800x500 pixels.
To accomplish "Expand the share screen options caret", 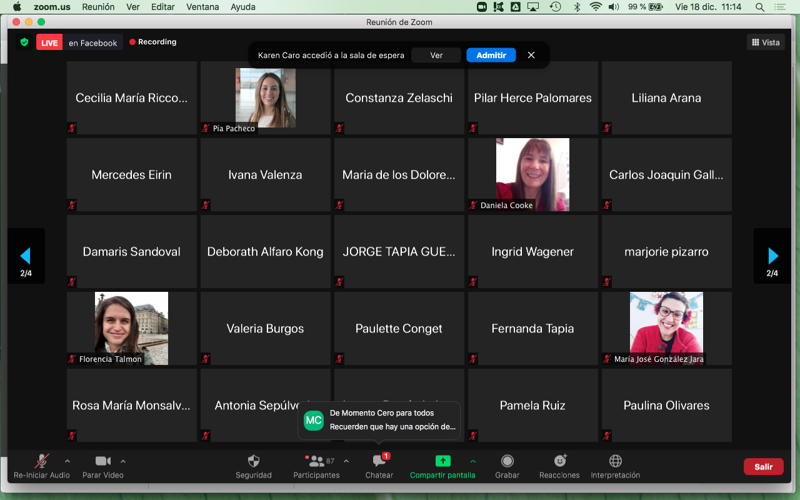I will [x=473, y=461].
